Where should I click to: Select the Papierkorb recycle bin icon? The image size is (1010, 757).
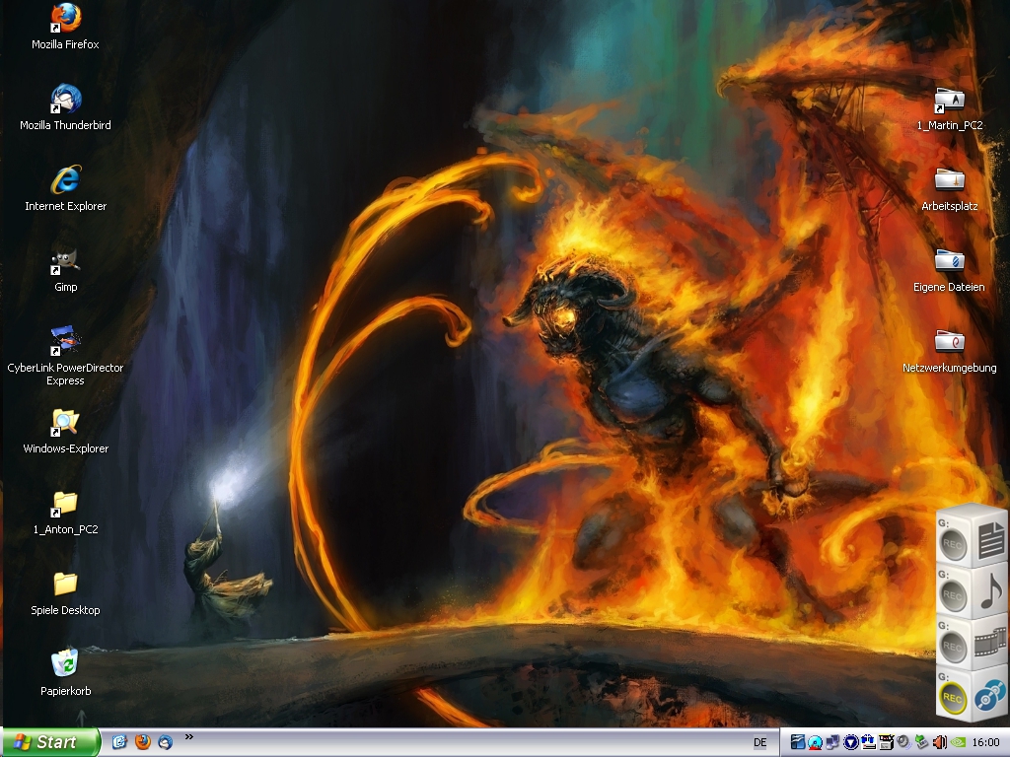65,663
